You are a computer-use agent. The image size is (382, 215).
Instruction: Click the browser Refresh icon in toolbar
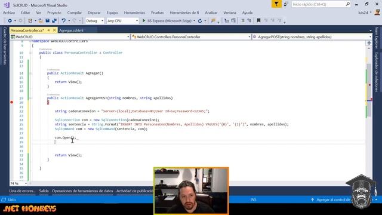(200, 21)
